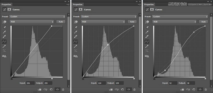213x93 pixels.
Task: Open panel flyout menu in Input 124 panel
Action: click(x=139, y=4)
